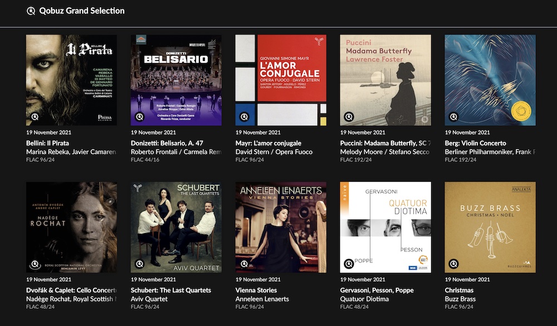Open artist Nadège Rochat, Royal Scottish
Screen dimensions: 557x326
point(71,299)
